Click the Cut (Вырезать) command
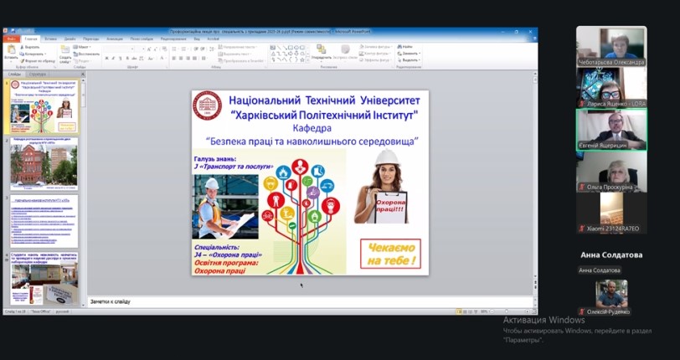Screen dimensions: 680x360 pos(30,47)
